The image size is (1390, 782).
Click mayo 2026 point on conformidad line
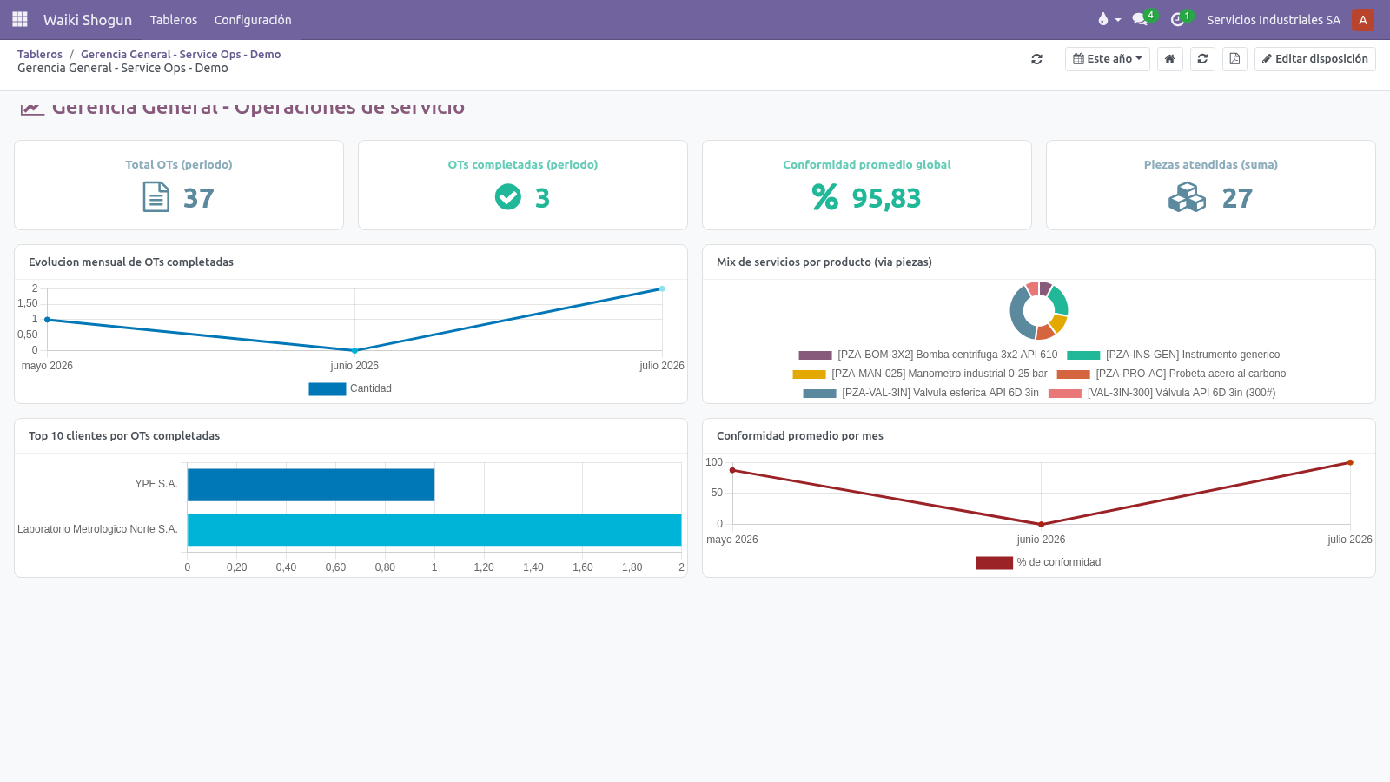[732, 471]
